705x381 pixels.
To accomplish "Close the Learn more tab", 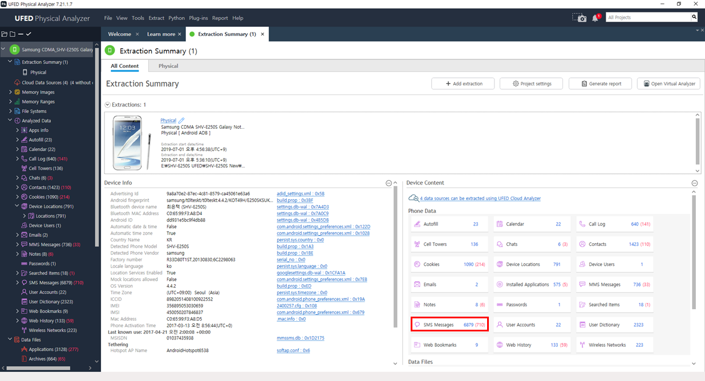I will tap(180, 34).
